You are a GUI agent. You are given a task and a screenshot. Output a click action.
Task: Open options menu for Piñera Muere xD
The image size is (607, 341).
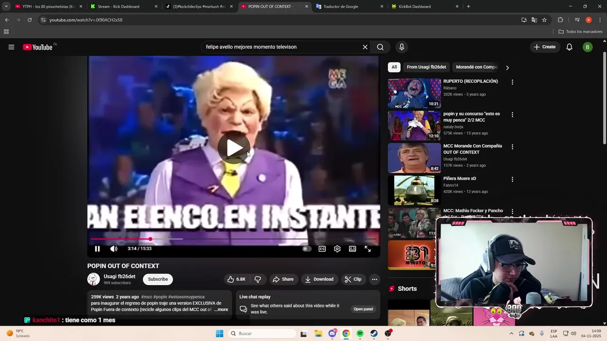coord(512,179)
